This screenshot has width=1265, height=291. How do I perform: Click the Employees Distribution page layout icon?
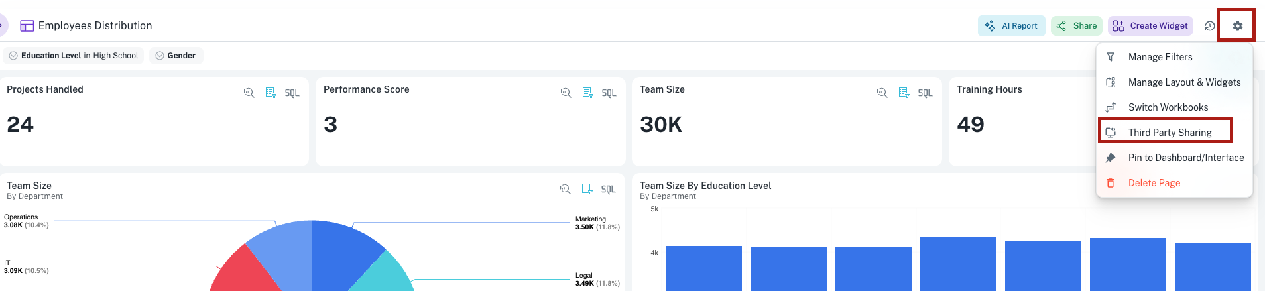pyautogui.click(x=27, y=26)
